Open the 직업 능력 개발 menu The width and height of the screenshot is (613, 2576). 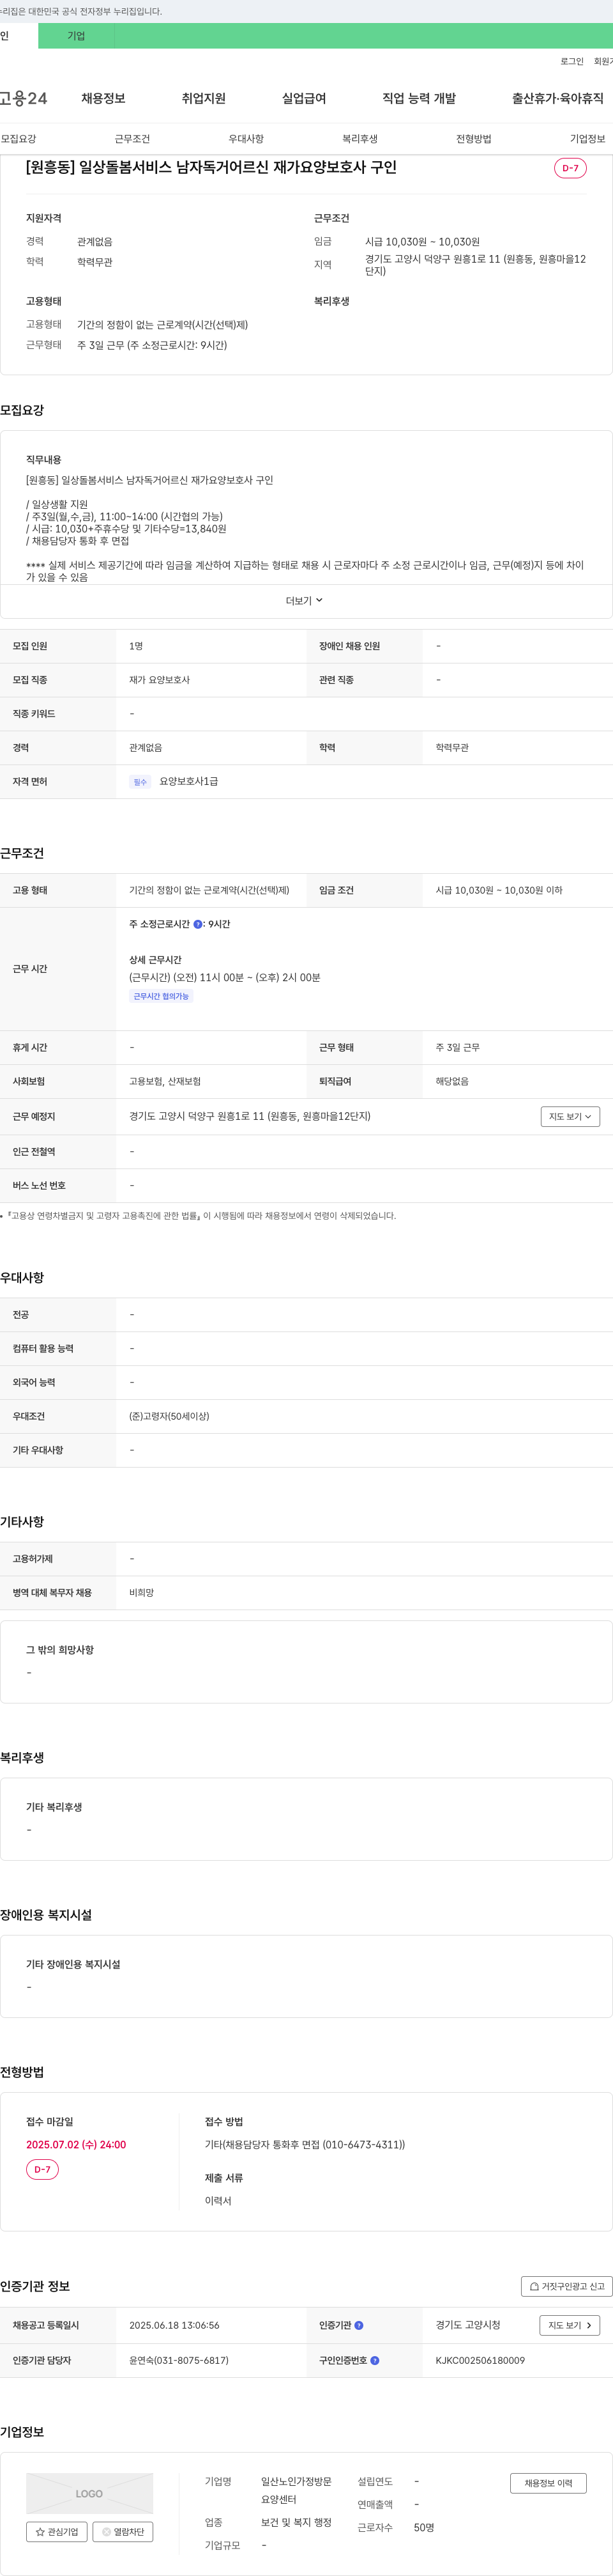420,98
